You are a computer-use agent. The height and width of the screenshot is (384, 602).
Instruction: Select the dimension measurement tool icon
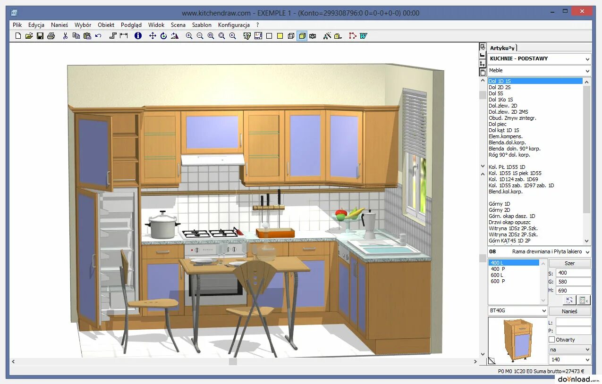pos(124,36)
